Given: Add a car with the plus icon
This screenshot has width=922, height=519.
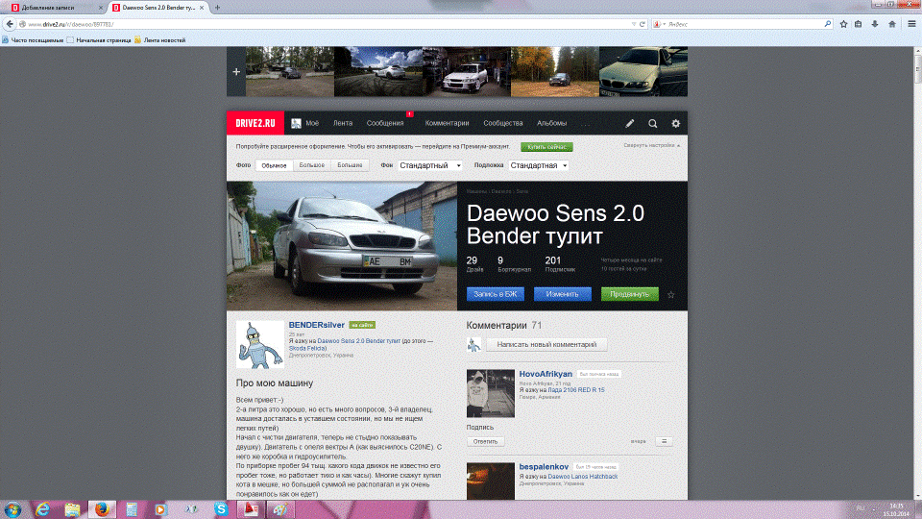Looking at the screenshot, I should [x=236, y=72].
